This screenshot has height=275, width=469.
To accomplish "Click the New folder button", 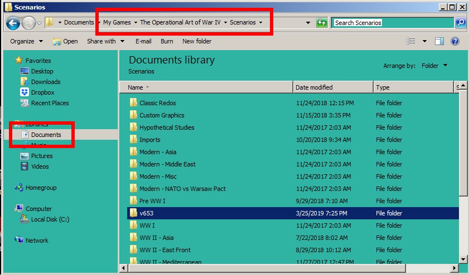I will point(197,41).
